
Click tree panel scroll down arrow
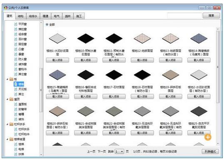tap(41, 154)
